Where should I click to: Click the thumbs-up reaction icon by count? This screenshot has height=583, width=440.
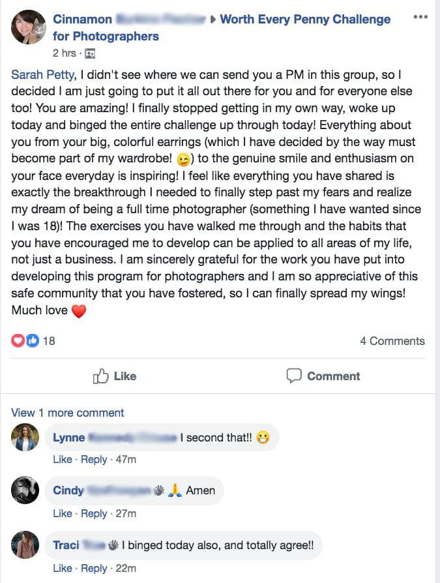32,340
